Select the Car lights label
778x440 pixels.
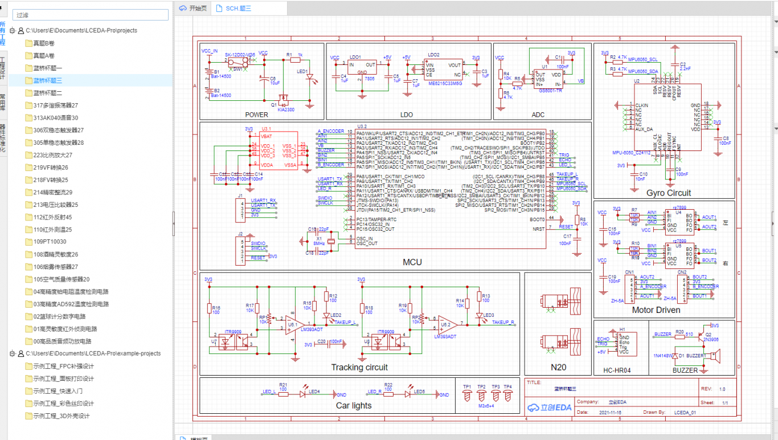[354, 405]
